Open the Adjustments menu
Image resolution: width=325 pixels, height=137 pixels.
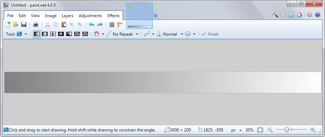pyautogui.click(x=90, y=16)
